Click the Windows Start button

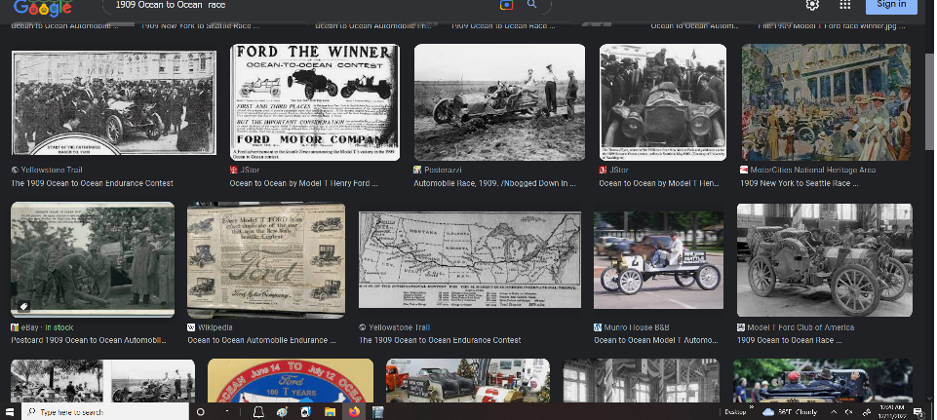(x=10, y=412)
